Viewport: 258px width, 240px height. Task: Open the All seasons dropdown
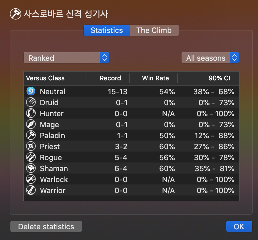click(210, 58)
